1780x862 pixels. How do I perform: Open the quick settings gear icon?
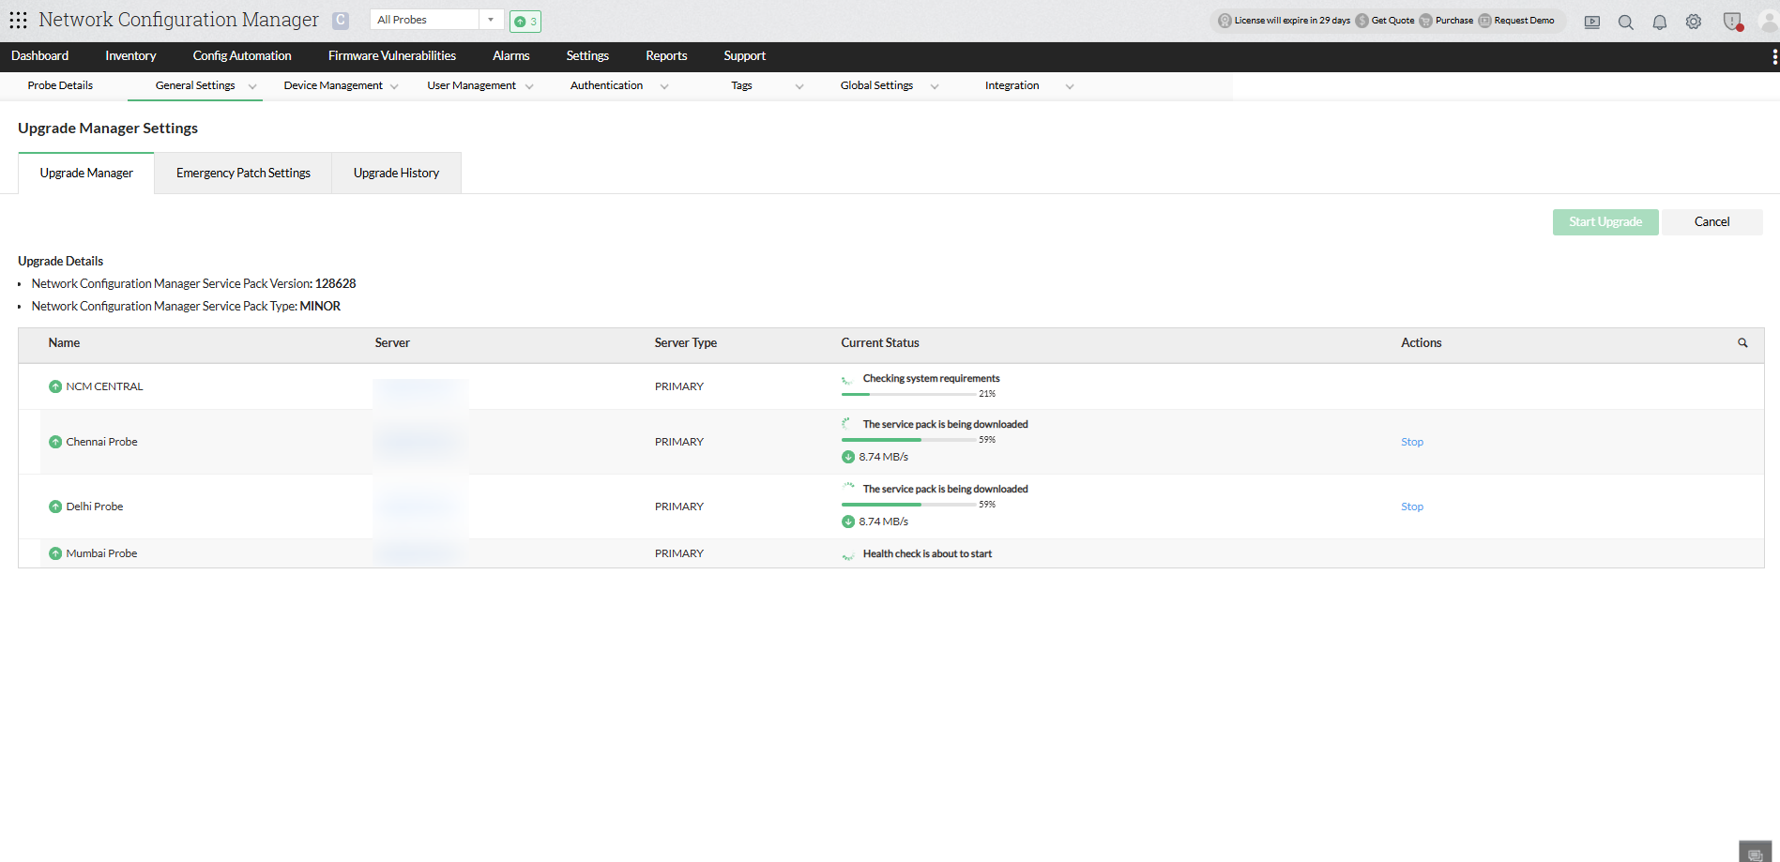point(1694,22)
